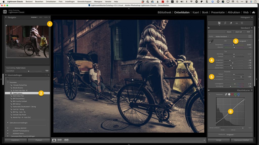Collapse the Standaard panel triangle
The width and height of the screenshot is (259, 145).
[x=252, y=28]
